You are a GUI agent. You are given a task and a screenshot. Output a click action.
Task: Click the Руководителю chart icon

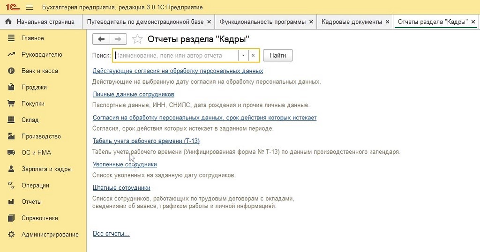coord(11,54)
